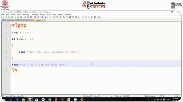
Task: Click the Save Recorded Macro icon
Action: point(95,17)
